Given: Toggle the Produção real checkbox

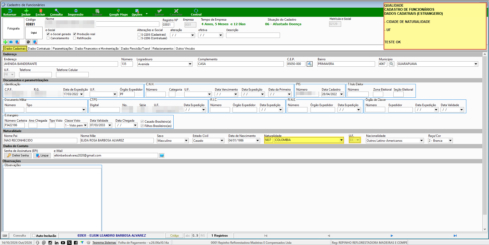Looking at the screenshot, I should click(x=74, y=34).
